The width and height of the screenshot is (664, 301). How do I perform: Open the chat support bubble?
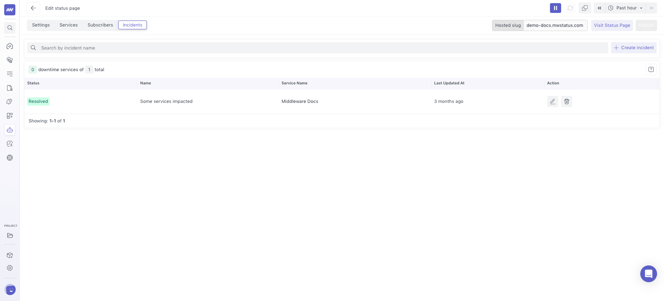[649, 274]
